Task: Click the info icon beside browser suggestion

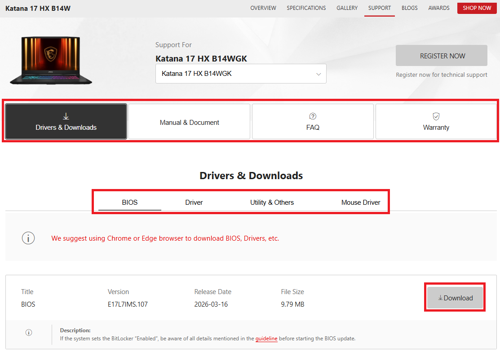Action: coord(28,238)
